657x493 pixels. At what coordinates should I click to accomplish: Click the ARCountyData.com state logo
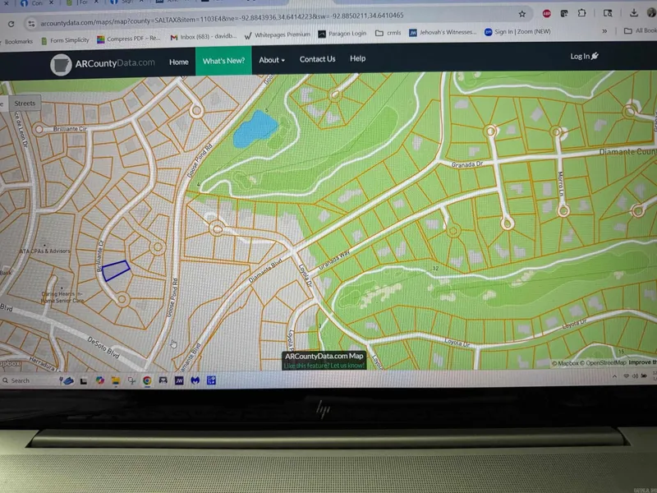[60, 64]
